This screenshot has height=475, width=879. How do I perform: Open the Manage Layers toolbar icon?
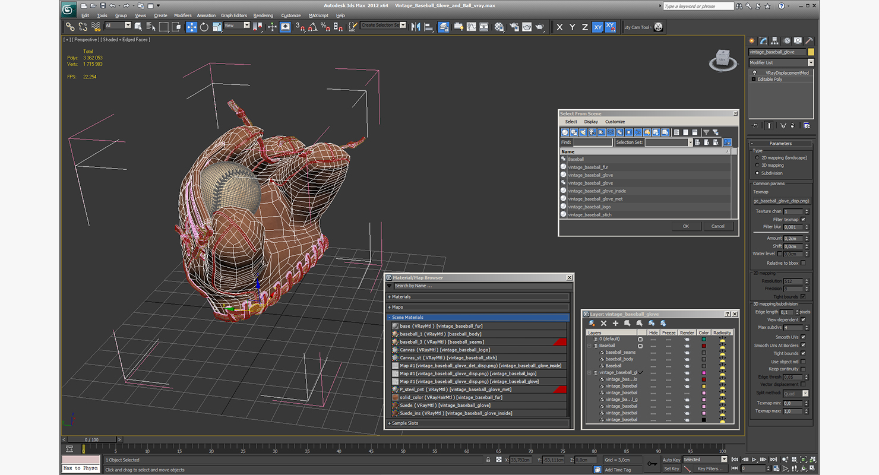coord(444,27)
